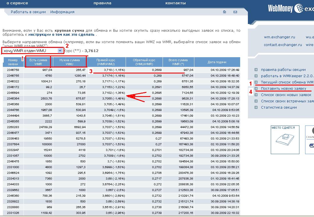The image size is (314, 217).
Task: Select 'Информация' tab
Action: point(62,12)
